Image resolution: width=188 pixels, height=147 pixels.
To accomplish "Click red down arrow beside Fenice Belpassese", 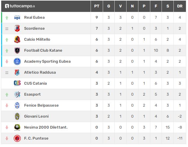I will click(7, 105).
